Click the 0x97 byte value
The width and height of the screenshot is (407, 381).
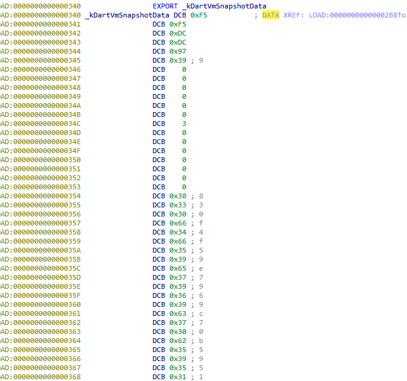point(178,51)
